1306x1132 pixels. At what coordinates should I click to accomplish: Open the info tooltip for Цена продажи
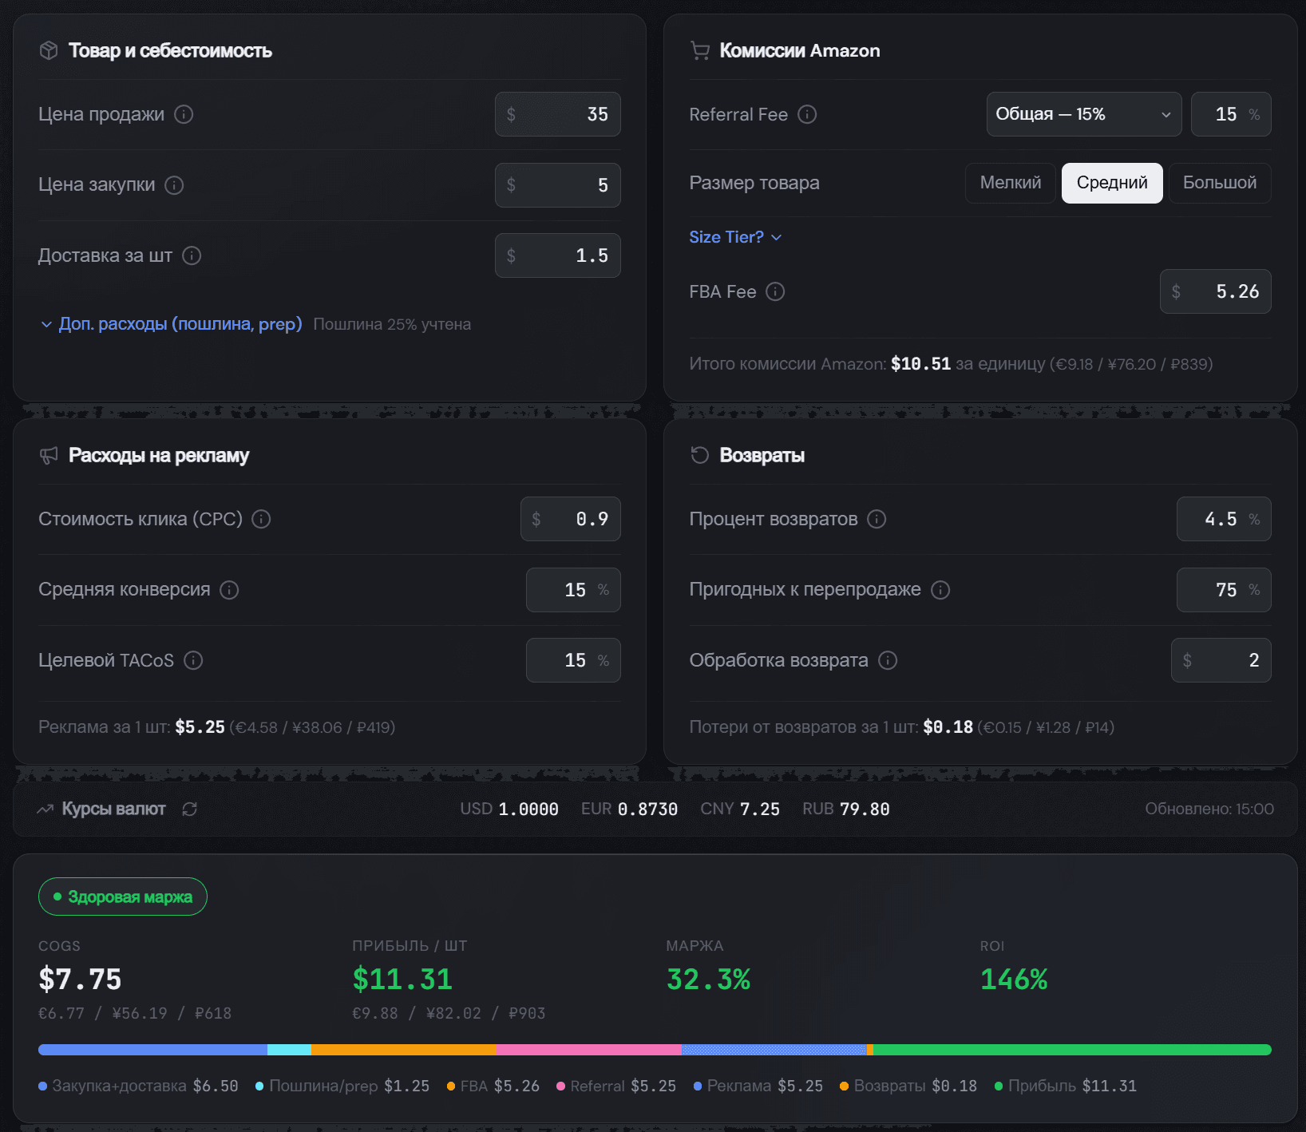[x=184, y=115]
